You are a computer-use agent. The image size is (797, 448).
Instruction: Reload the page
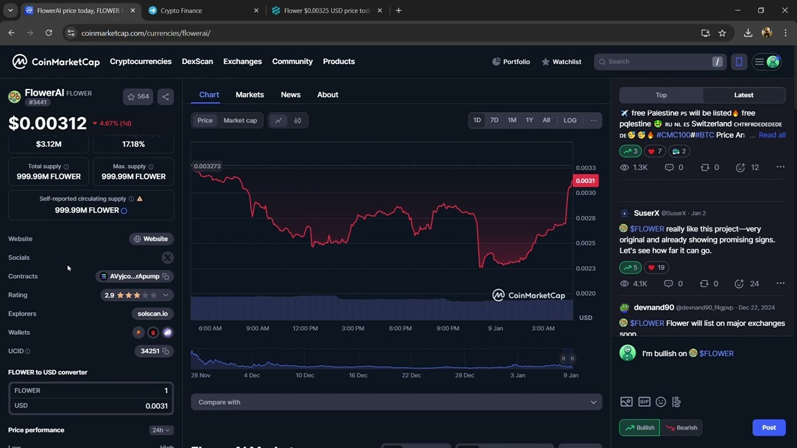(x=49, y=33)
